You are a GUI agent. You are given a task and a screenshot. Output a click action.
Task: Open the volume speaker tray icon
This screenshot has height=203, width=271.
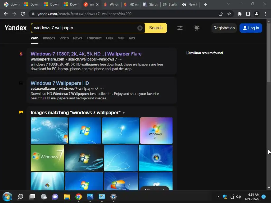pyautogui.click(x=238, y=197)
